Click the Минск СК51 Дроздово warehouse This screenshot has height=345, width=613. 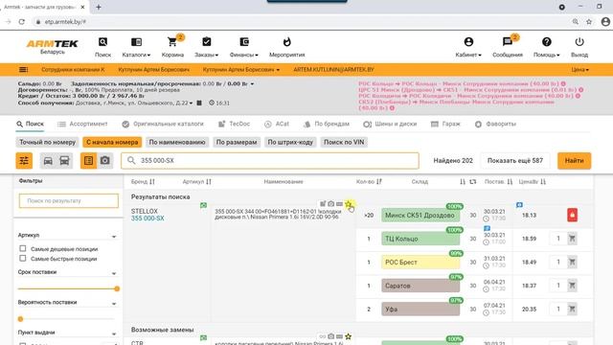[420, 215]
